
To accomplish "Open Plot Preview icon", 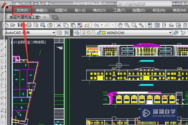I will 36,25.
